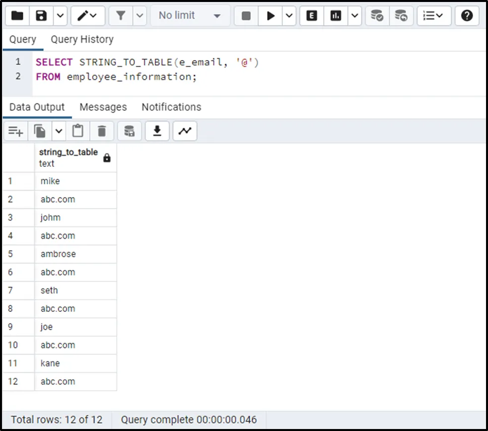
Task: Open the Notifications tab
Action: (171, 107)
